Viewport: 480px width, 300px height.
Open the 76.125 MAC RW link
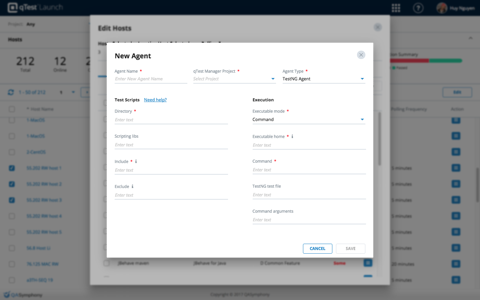(43, 264)
